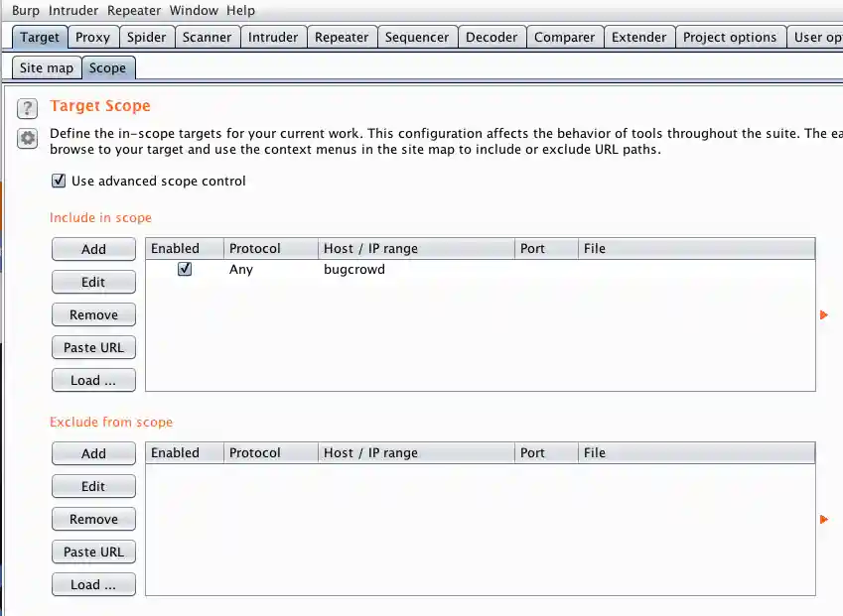This screenshot has width=843, height=616.
Task: Switch to the Repeater tool tab
Action: point(342,37)
